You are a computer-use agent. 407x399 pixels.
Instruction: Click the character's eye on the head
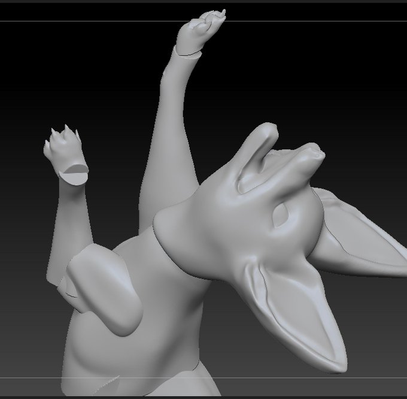[280, 215]
